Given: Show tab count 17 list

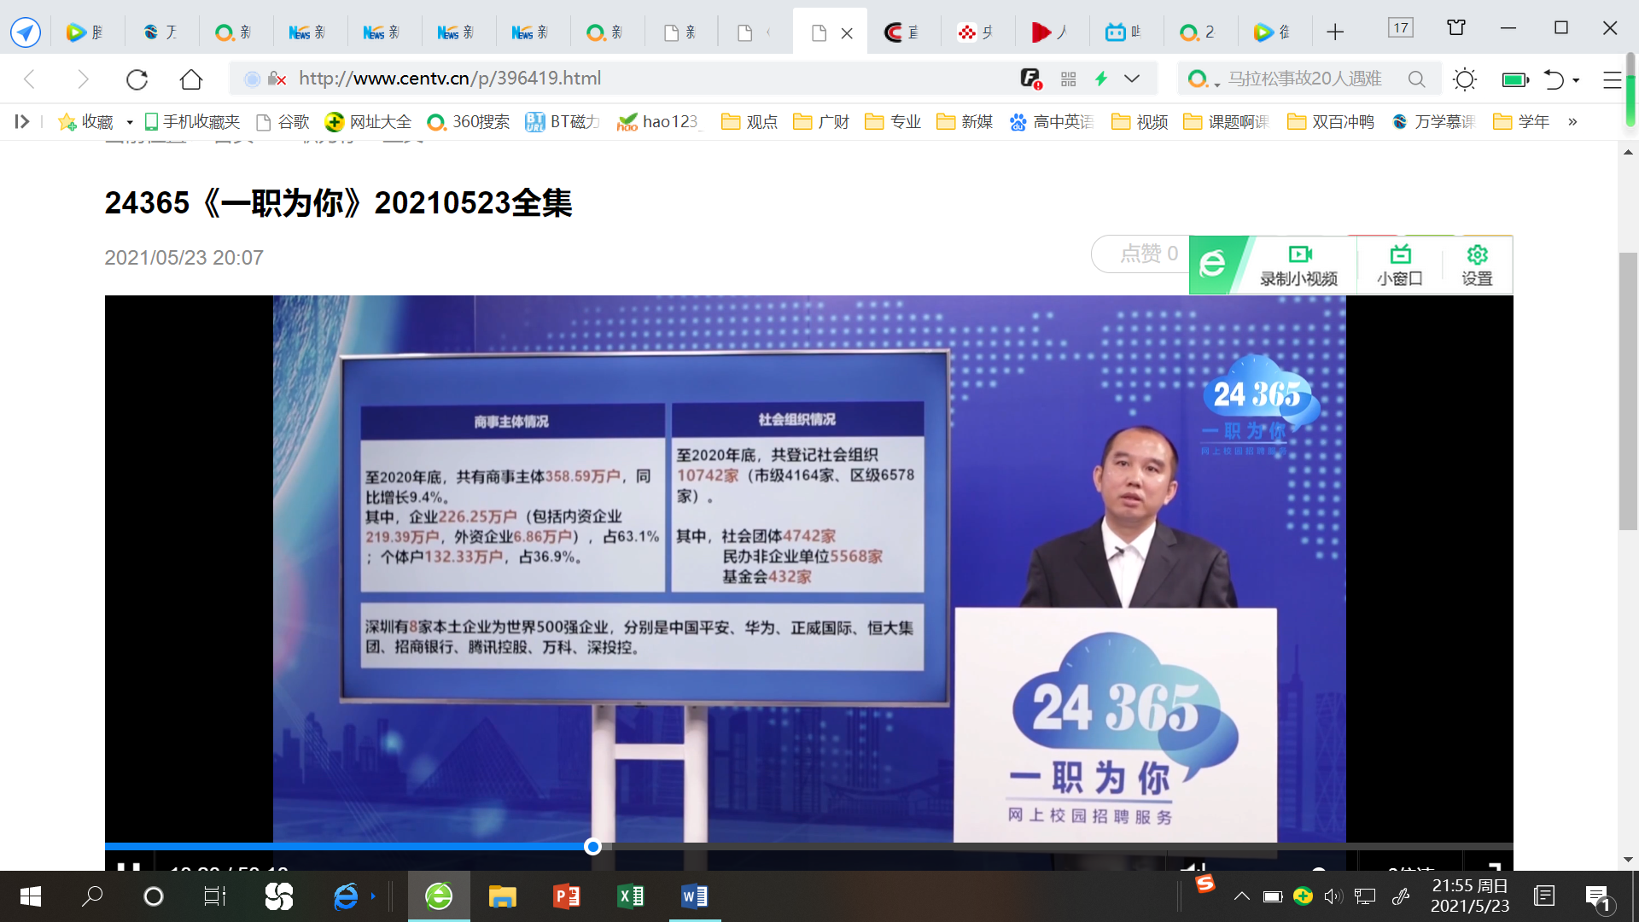Looking at the screenshot, I should click(1401, 28).
